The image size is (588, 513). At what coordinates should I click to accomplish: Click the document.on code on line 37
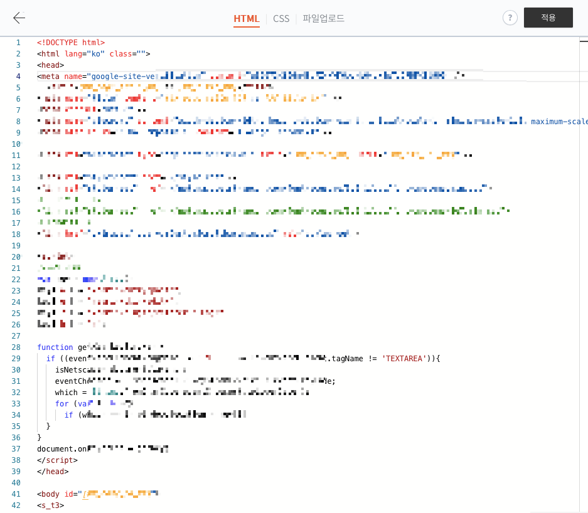point(62,449)
